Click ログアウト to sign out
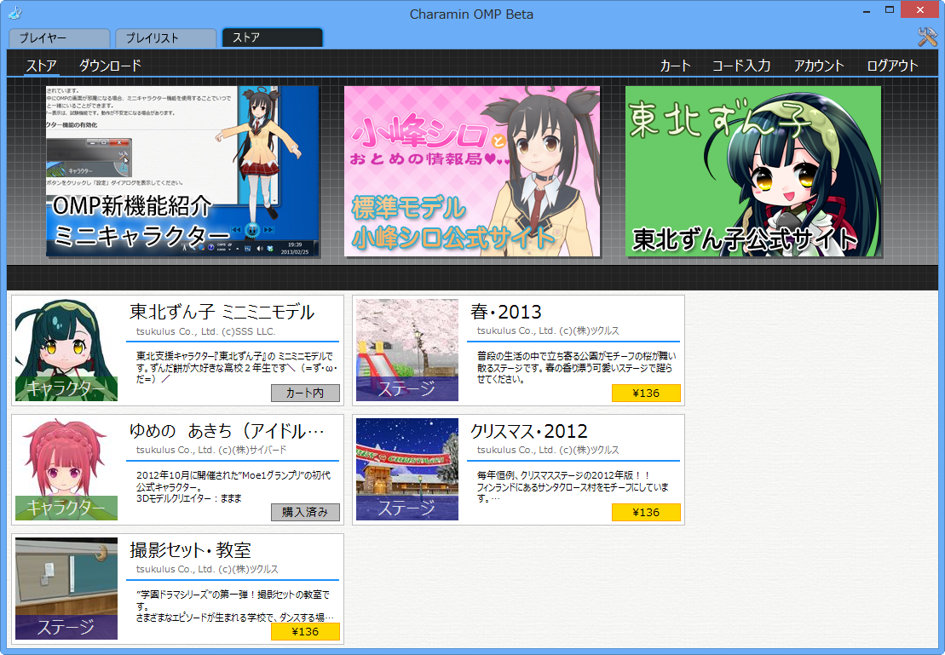Viewport: 945px width, 655px height. pos(892,66)
